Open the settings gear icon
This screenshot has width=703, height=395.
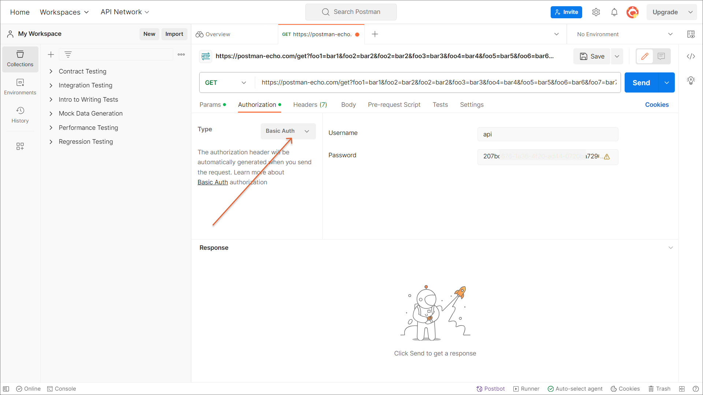point(596,12)
